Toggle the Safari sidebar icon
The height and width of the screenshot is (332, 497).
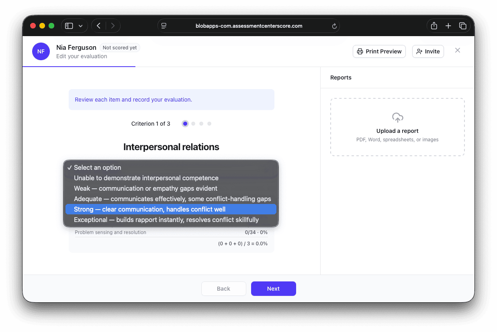pos(69,26)
